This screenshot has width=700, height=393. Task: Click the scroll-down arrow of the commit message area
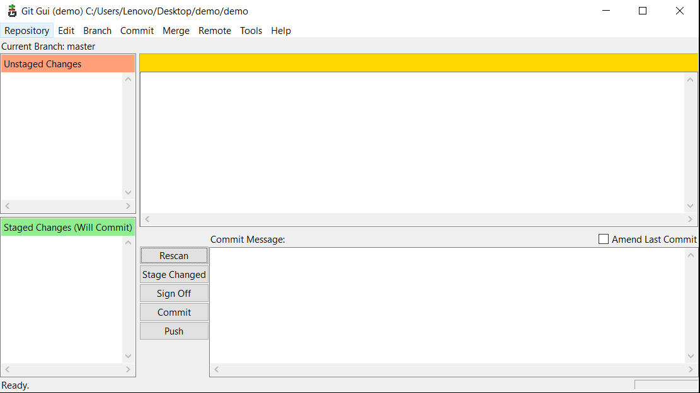[x=690, y=355]
